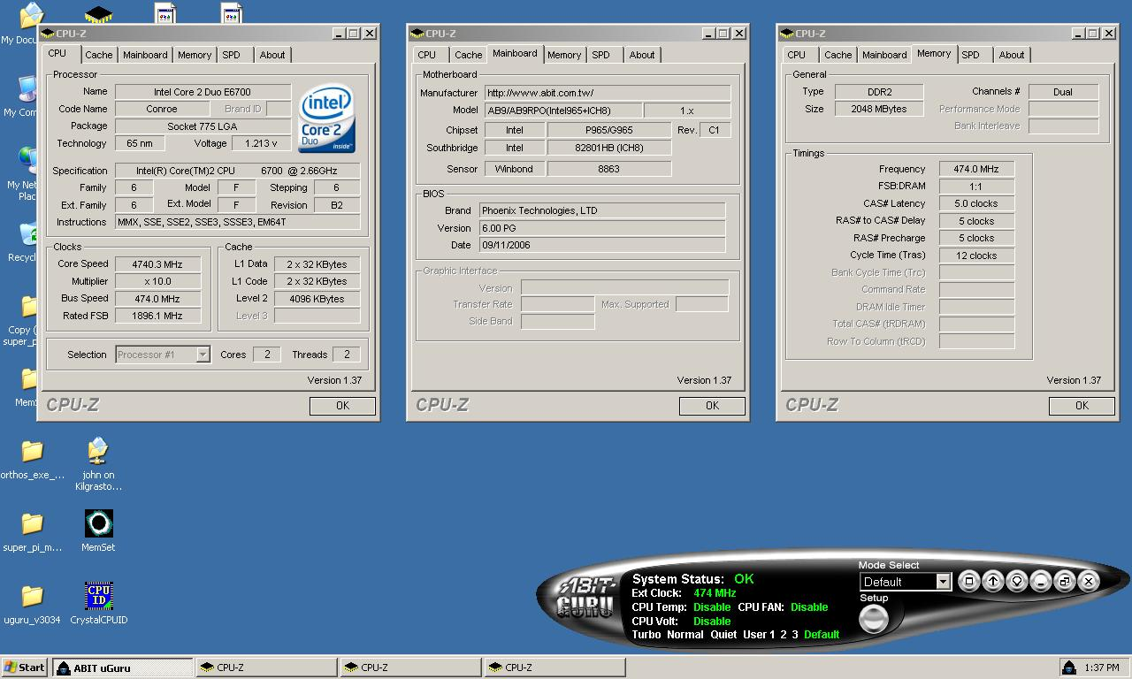
Task: Click the square-glyph round button in uGuru
Action: coord(969,581)
